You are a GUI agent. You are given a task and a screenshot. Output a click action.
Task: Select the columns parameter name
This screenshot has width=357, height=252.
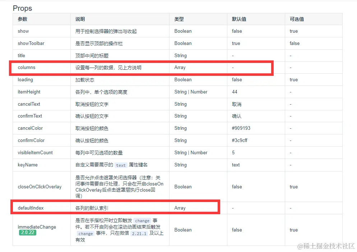coord(27,68)
